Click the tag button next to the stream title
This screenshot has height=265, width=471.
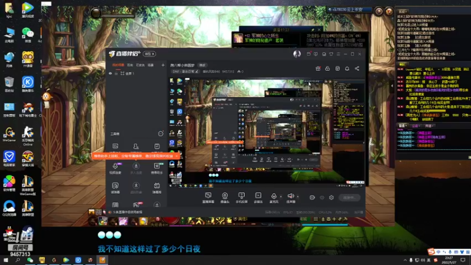tap(203, 65)
